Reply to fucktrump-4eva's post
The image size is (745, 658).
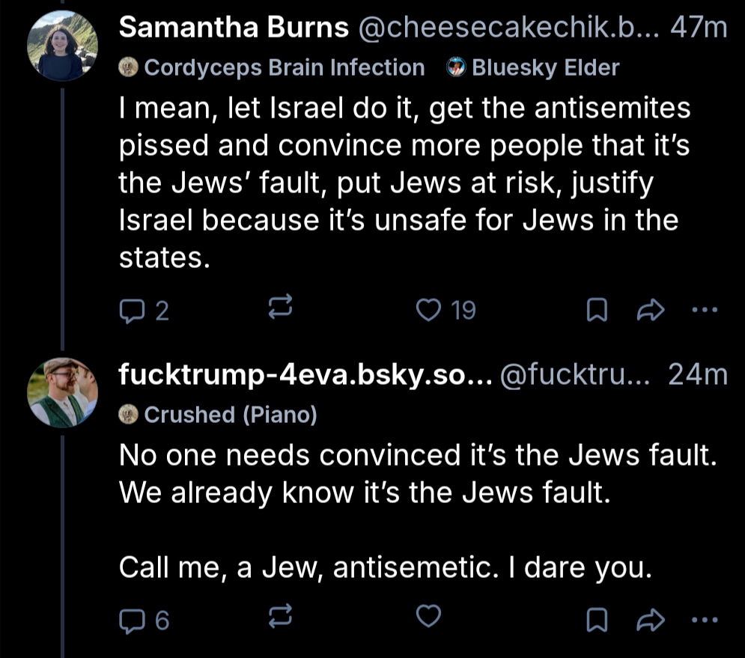click(133, 618)
